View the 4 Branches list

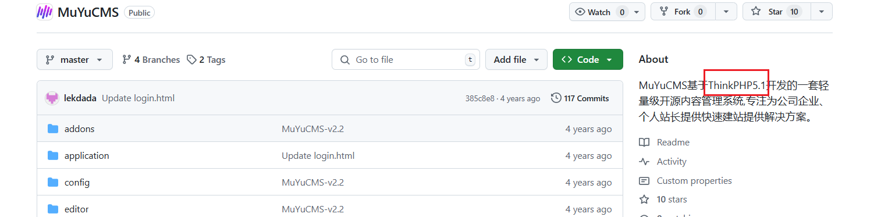(151, 59)
